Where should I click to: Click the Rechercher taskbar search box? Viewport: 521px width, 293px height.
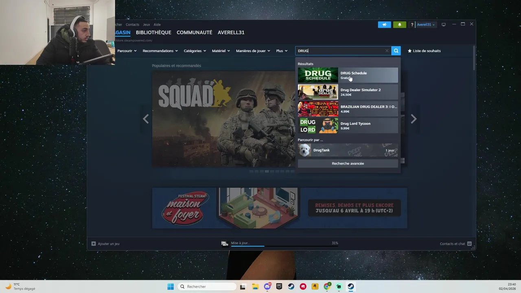coord(207,286)
